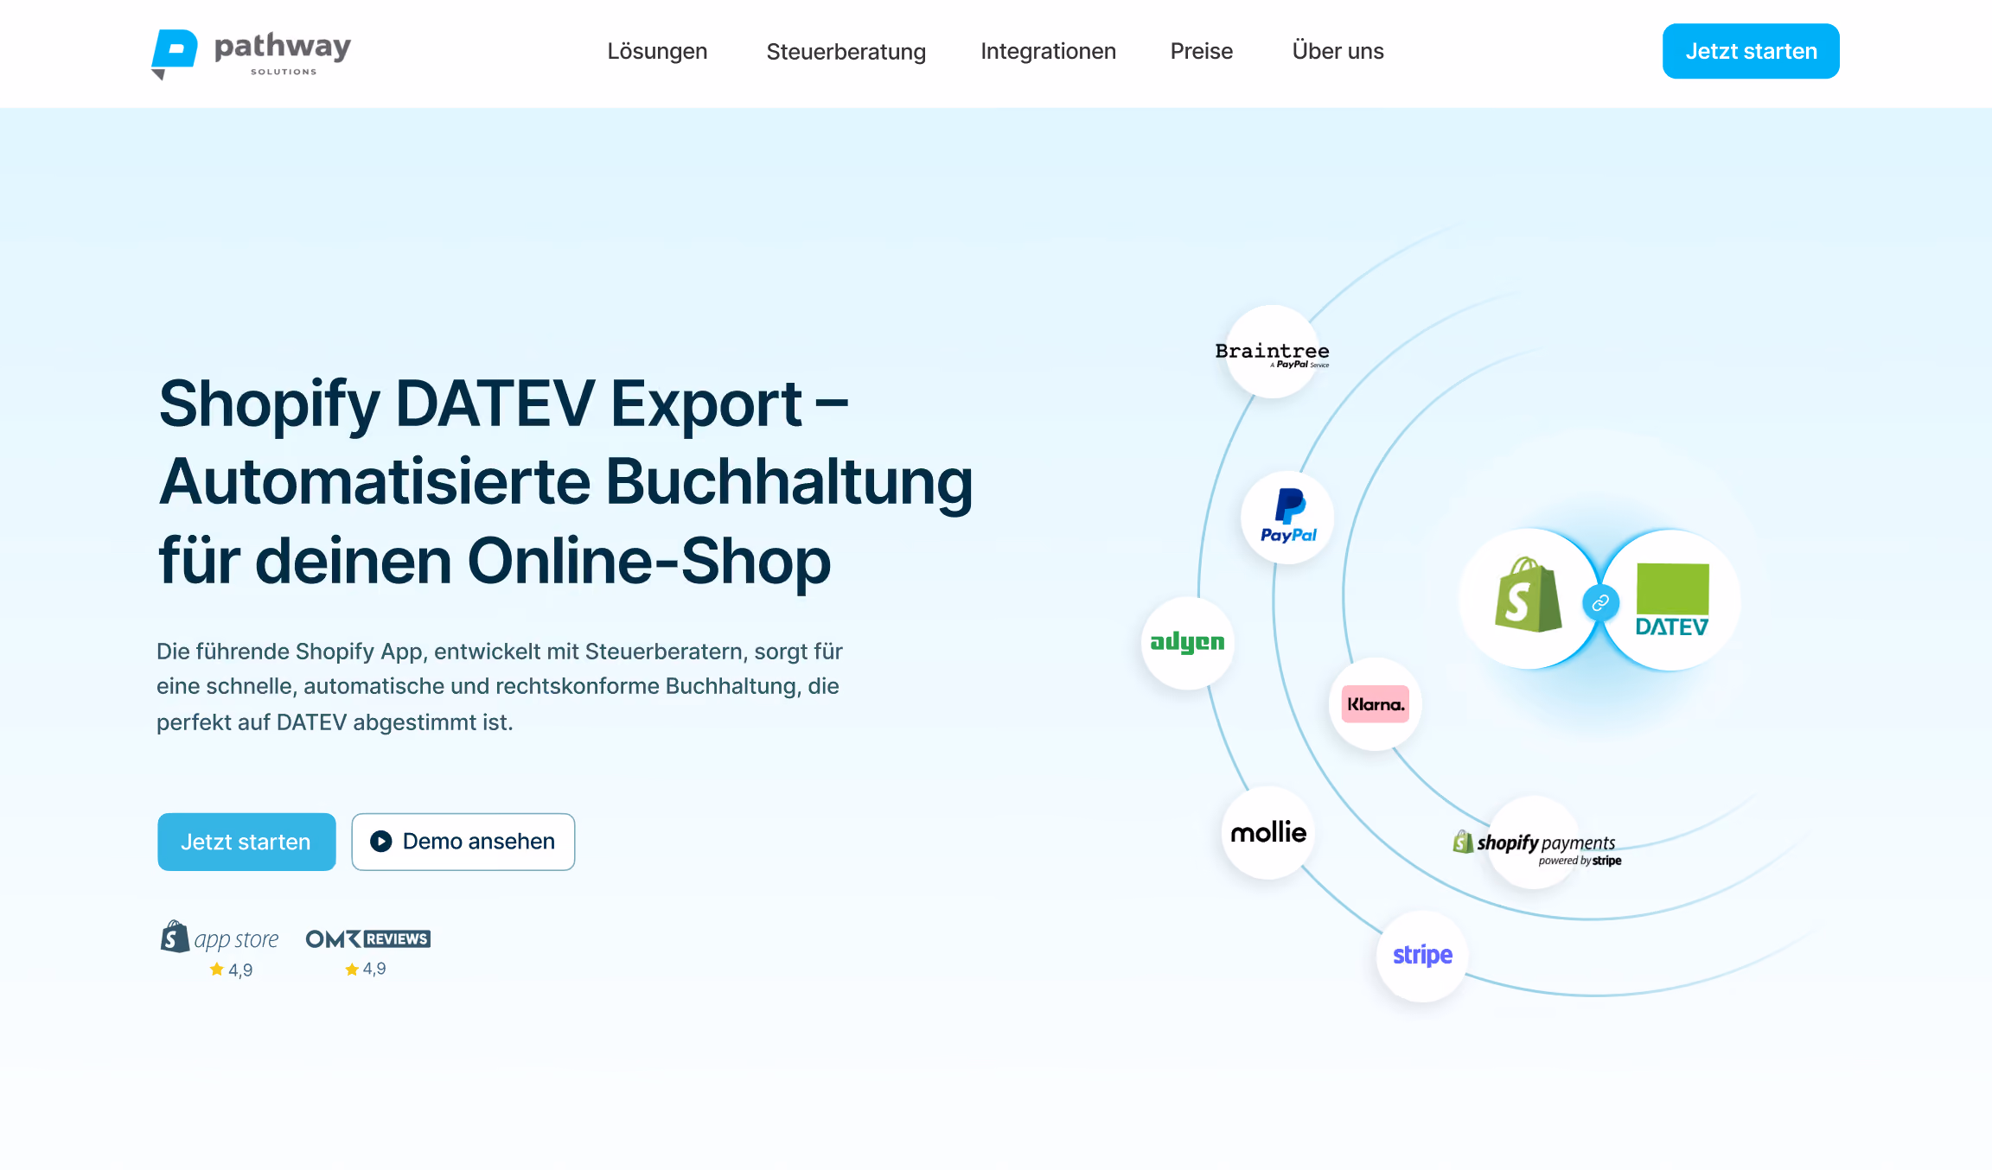Open the Steuerberatung menu item
The image size is (1992, 1170).
[846, 51]
